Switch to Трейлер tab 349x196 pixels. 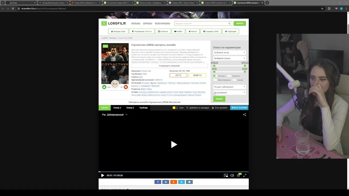click(x=143, y=108)
